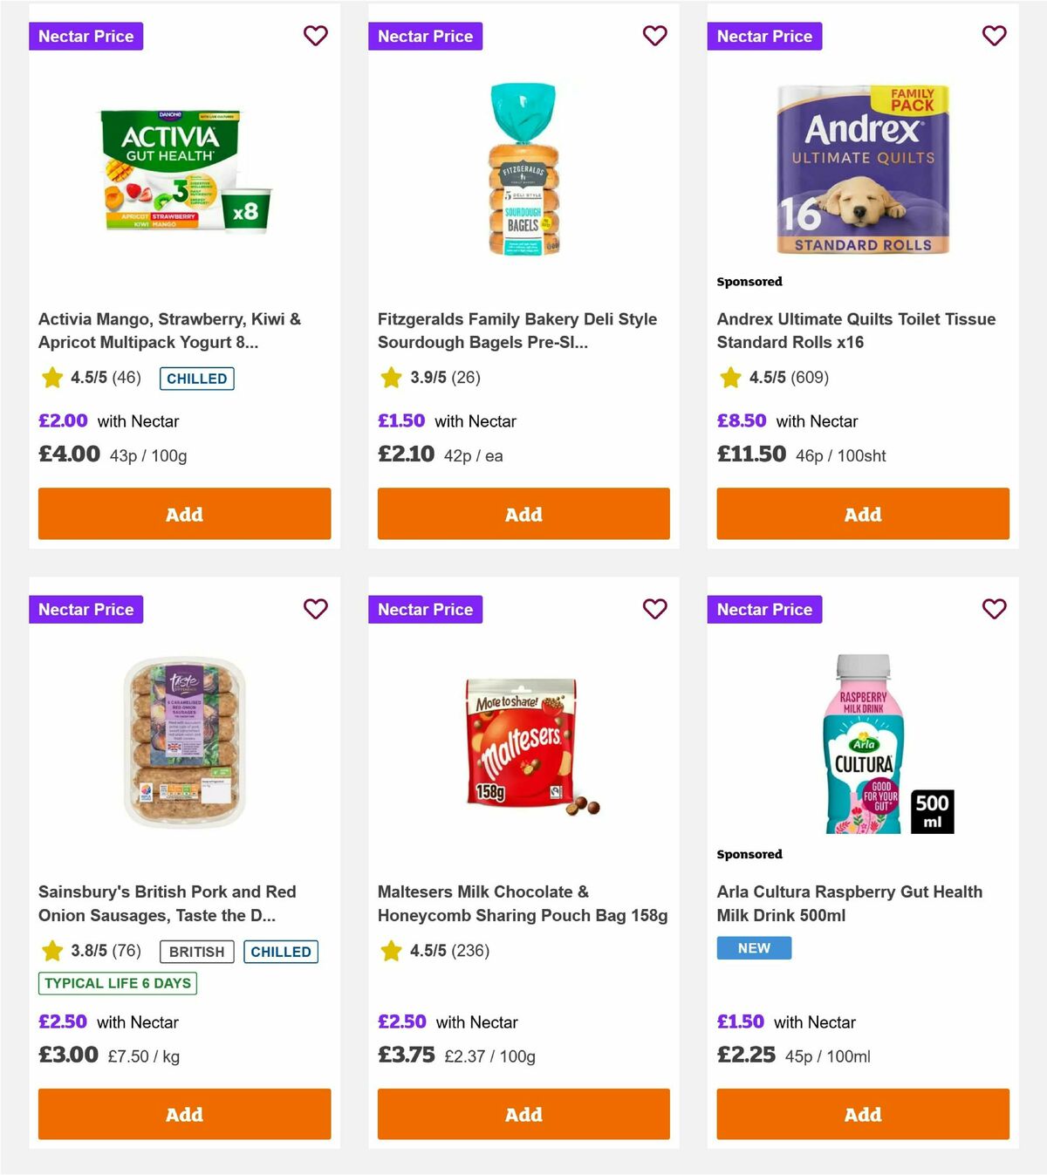1047x1175 pixels.
Task: Open the Fitzgeralds Sourdough Bagels product page
Action: 517,331
